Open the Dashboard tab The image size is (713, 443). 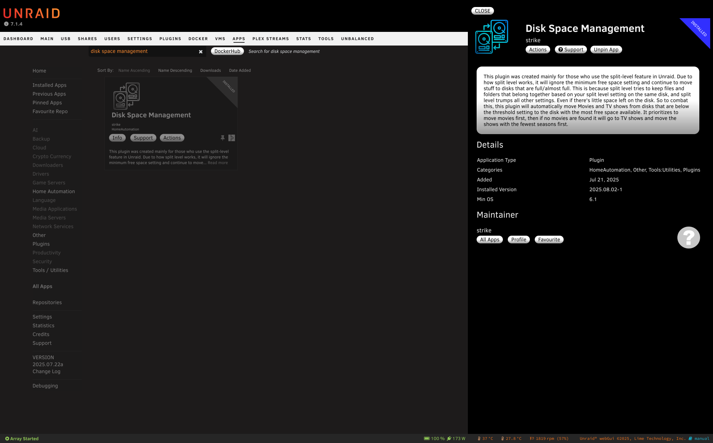click(x=18, y=39)
